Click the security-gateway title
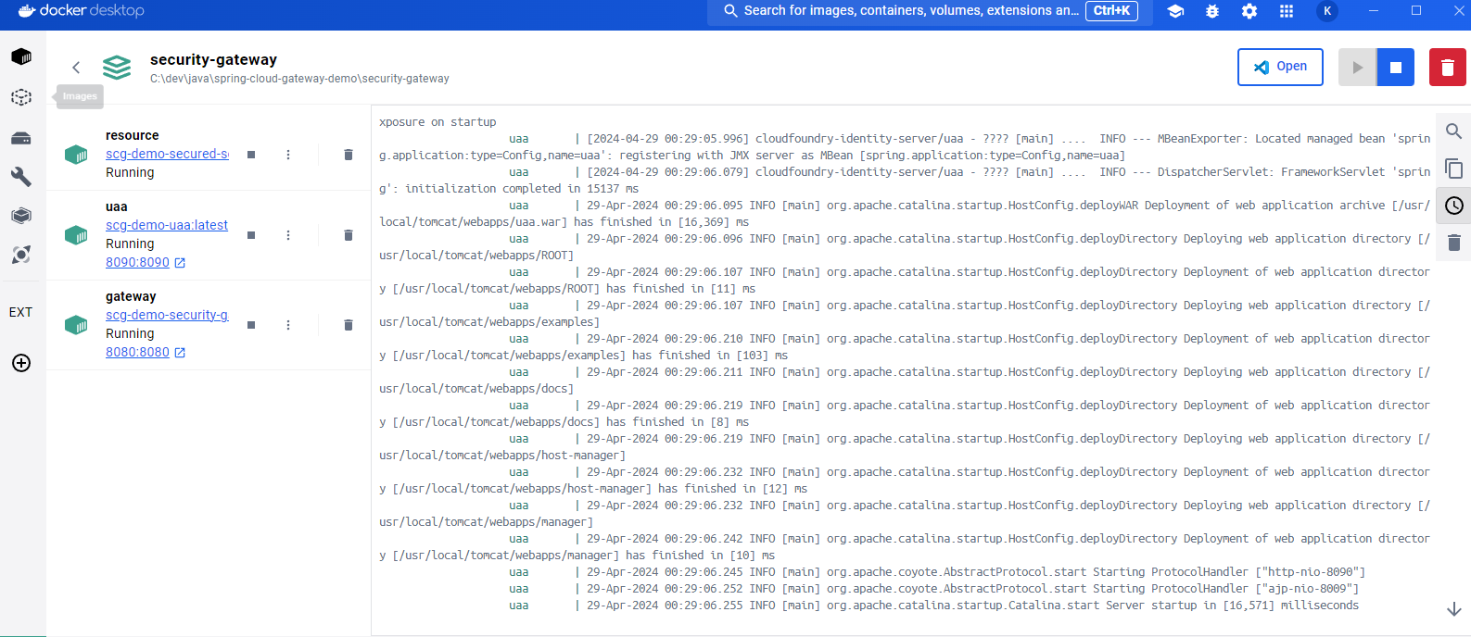 pyautogui.click(x=213, y=59)
